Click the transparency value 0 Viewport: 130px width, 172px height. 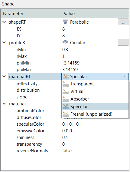coord(63,144)
